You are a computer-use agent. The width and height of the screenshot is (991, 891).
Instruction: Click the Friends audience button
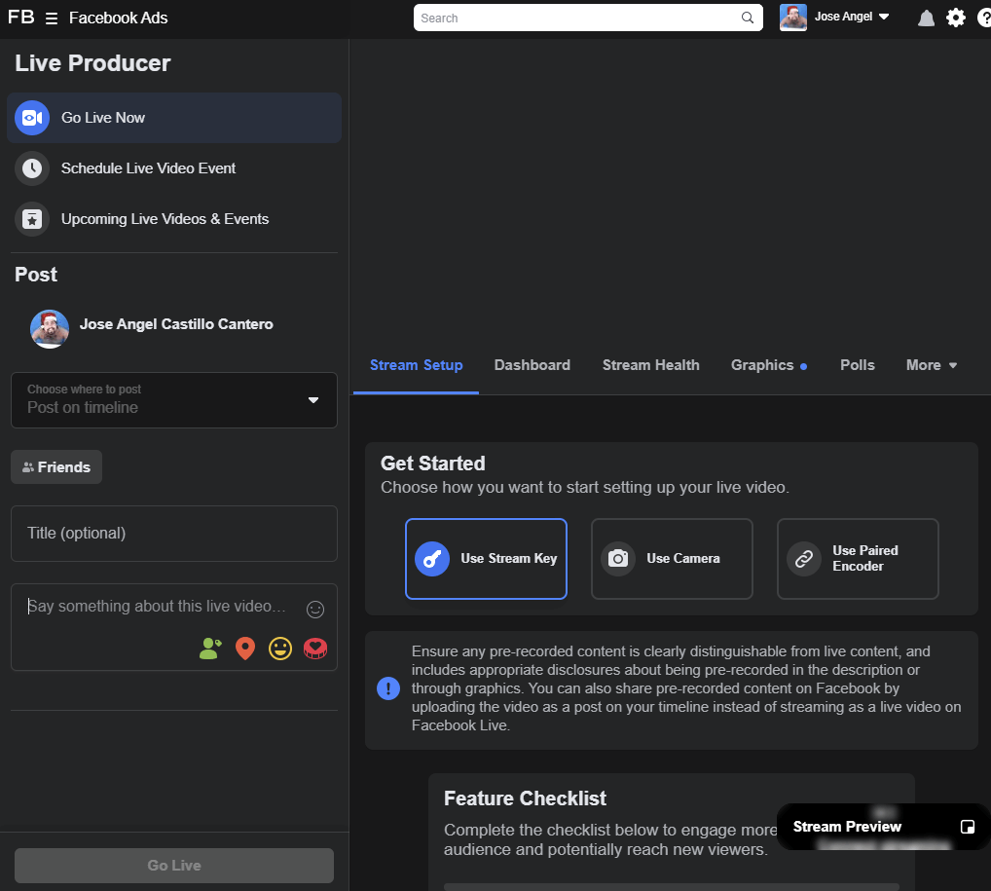56,467
